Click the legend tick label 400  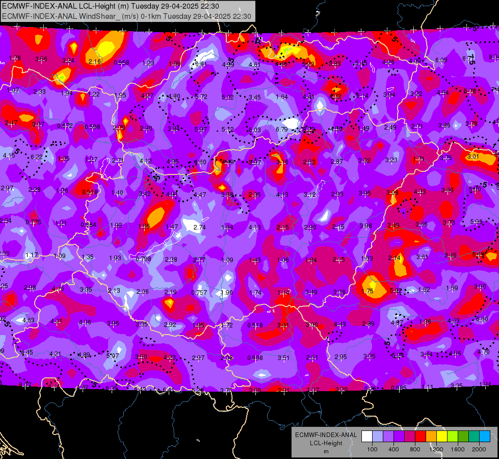coord(393,449)
